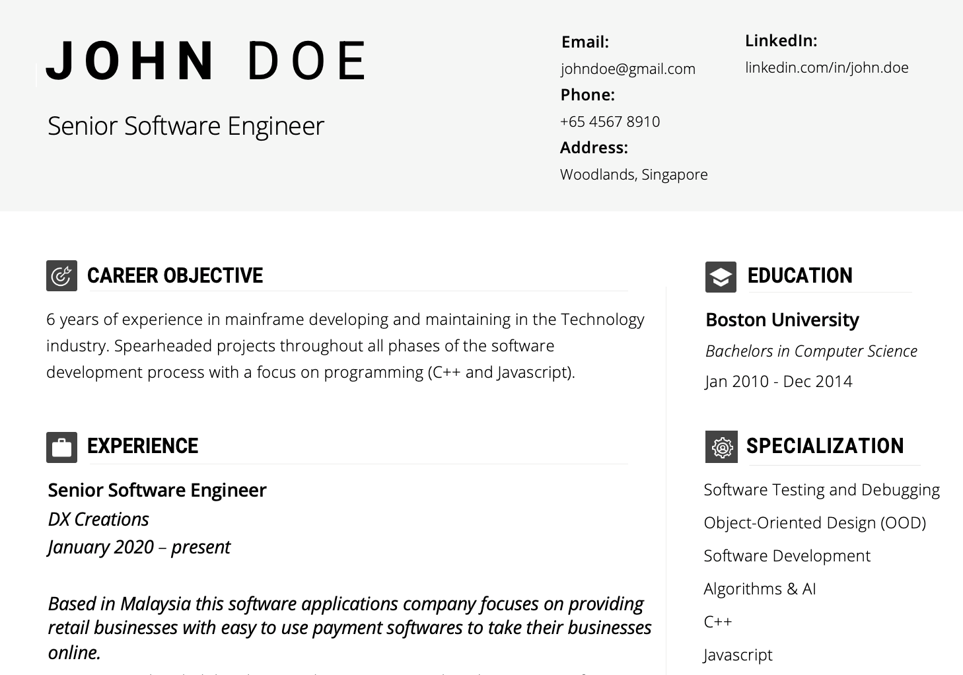This screenshot has height=675, width=963.
Task: Click the EXPERIENCE section heading
Action: (x=143, y=446)
